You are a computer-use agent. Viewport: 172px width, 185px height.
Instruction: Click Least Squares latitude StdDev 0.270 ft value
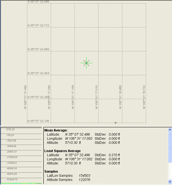114,155
